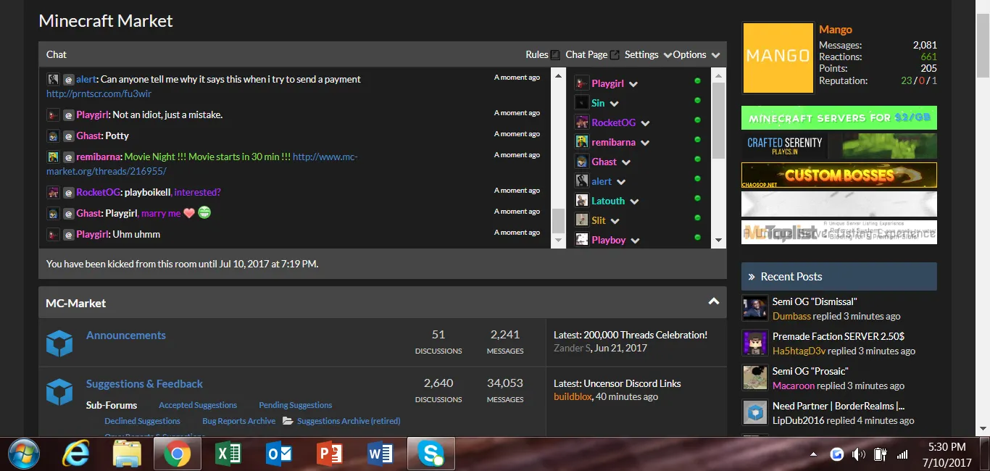Open 'Premade Faction SERVER 2.50$' recent post
Screen dimensions: 990x471
coord(839,336)
